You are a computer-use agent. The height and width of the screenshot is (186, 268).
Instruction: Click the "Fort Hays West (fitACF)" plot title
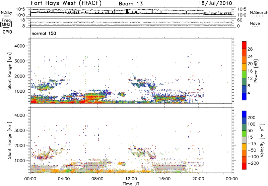point(66,3)
